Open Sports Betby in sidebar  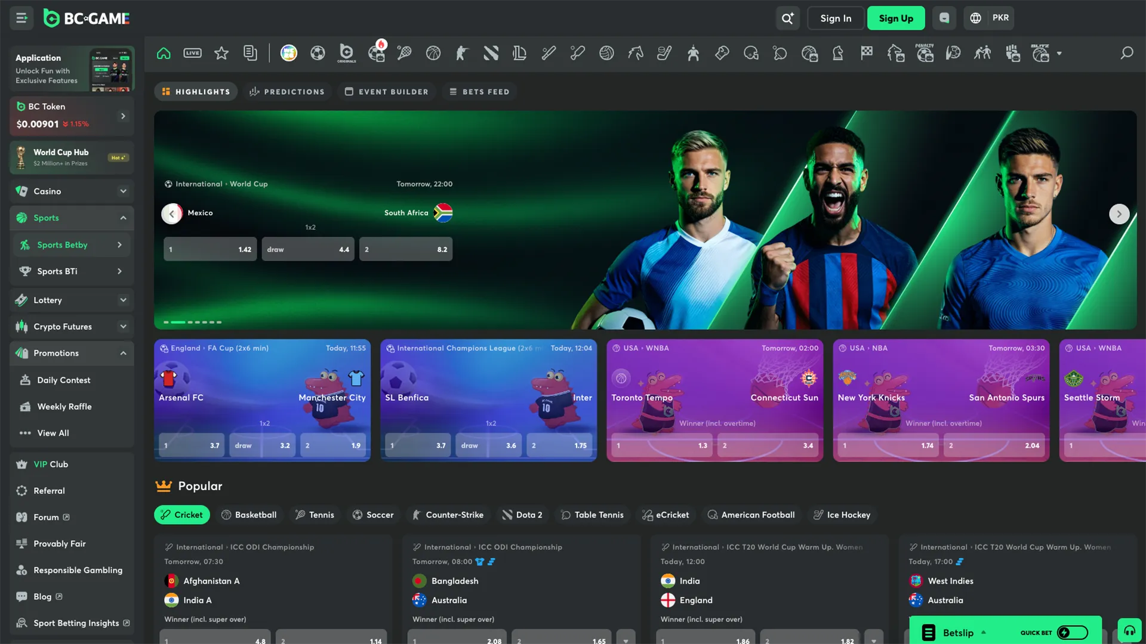coord(72,244)
